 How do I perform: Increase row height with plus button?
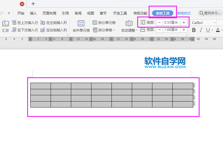(x=184, y=23)
